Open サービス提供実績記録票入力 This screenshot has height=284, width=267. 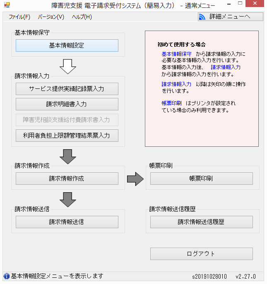pos(67,89)
